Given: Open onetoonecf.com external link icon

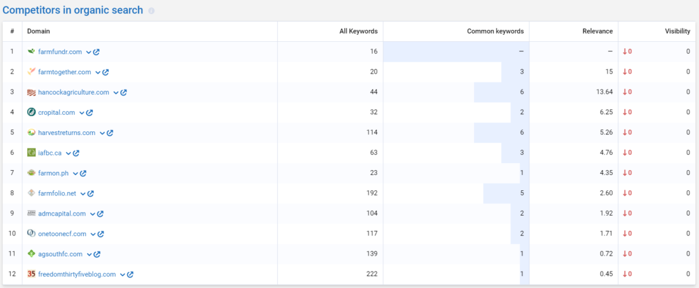Looking at the screenshot, I should point(101,233).
